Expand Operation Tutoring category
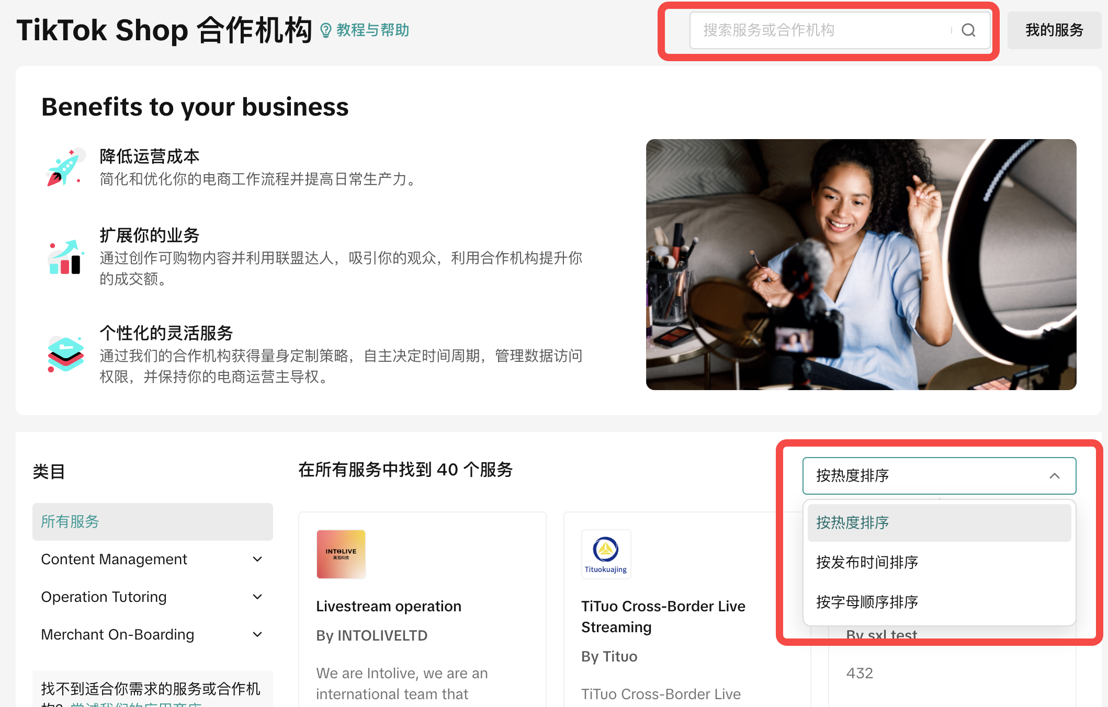This screenshot has height=707, width=1108. 257,597
